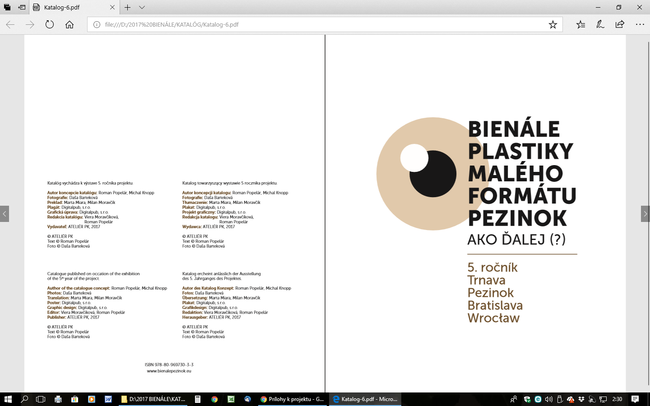Viewport: 650px width, 406px height.
Task: Show site information icon in address bar
Action: click(x=97, y=25)
